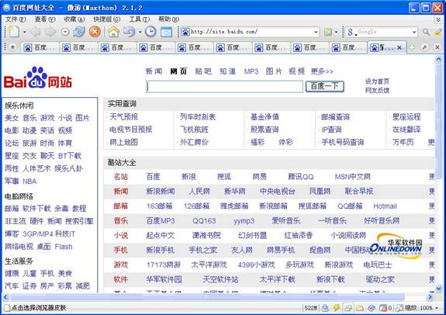This screenshot has height=315, width=446.
Task: Click the round close-all icon on tab bar
Action: [x=437, y=47]
